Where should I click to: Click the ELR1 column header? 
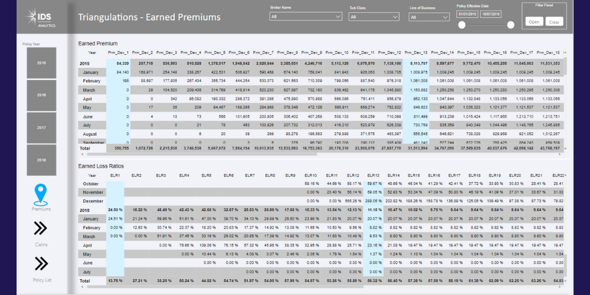coord(115,175)
